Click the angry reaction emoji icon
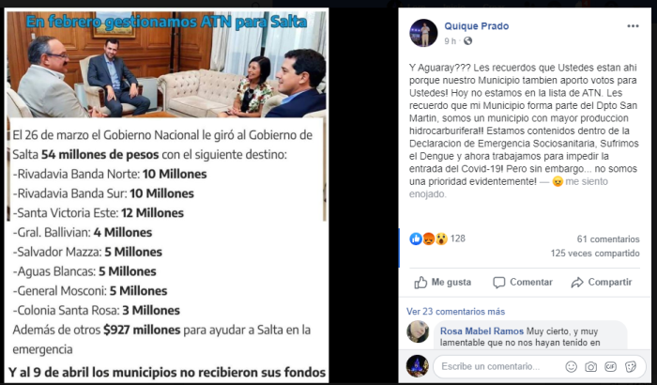This screenshot has width=657, height=385. 429,239
